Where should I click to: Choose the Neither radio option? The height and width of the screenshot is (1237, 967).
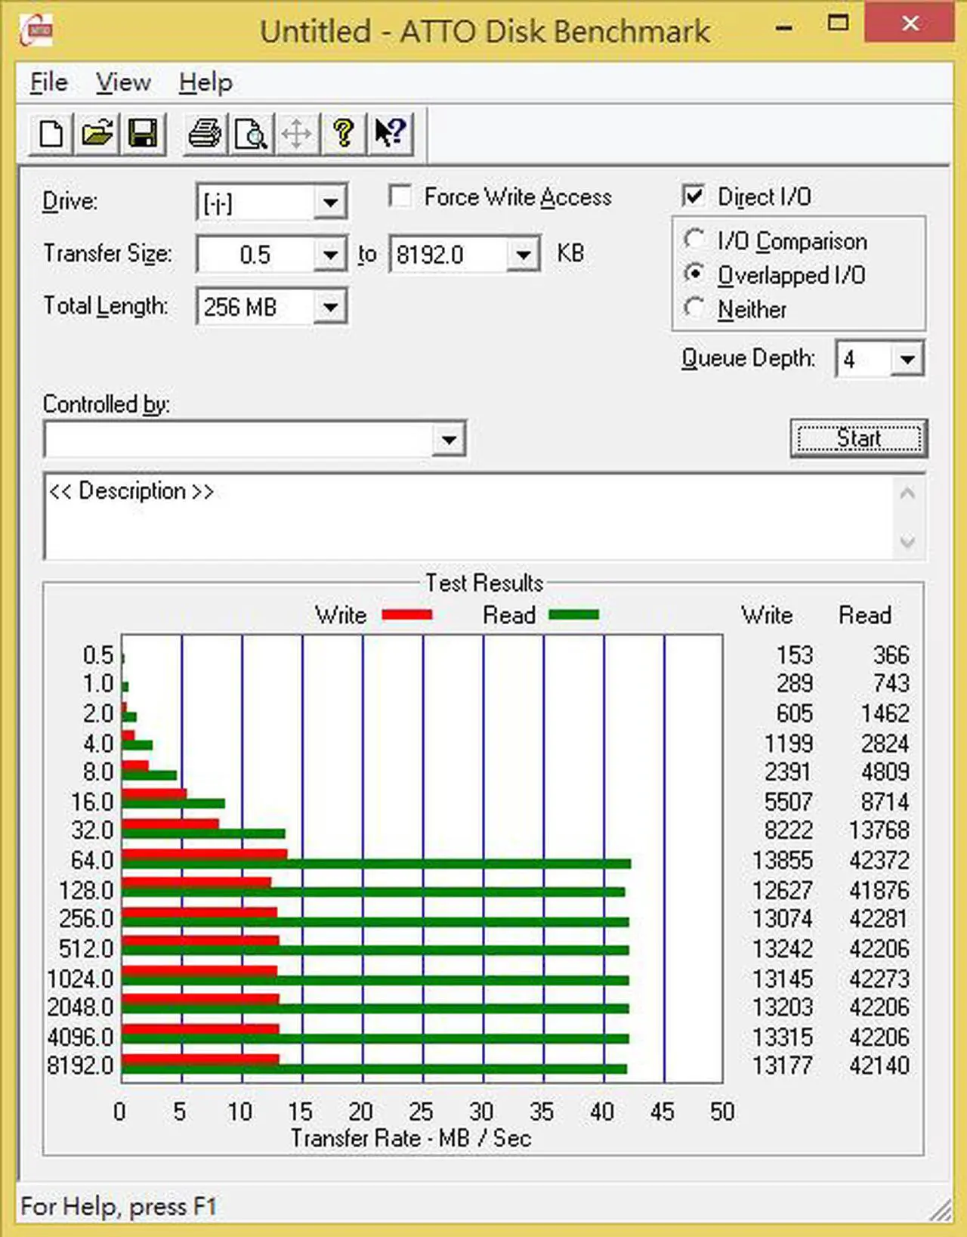click(694, 308)
